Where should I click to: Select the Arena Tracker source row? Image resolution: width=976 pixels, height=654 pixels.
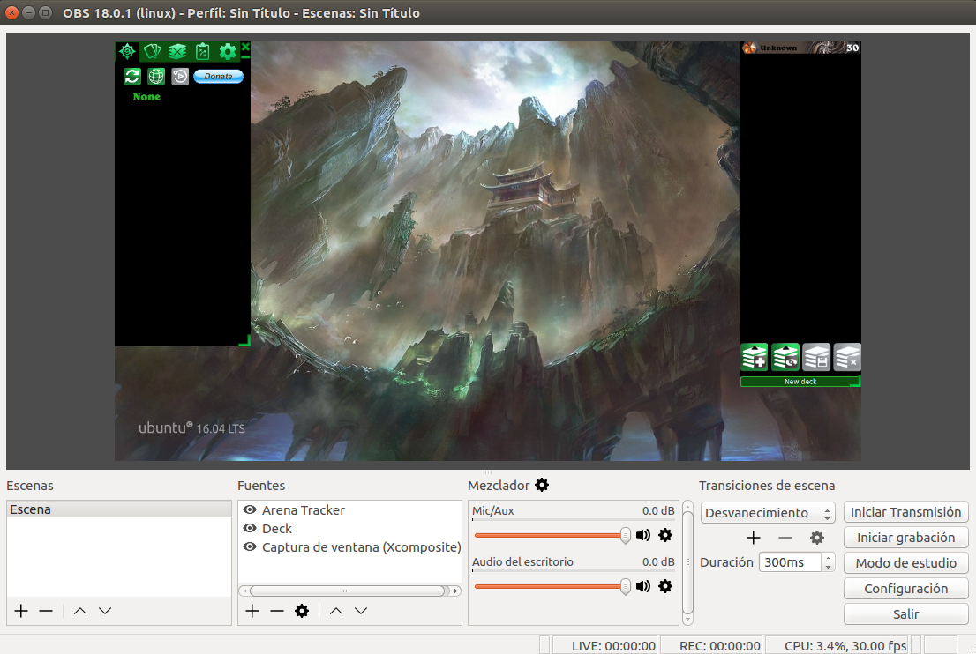349,509
